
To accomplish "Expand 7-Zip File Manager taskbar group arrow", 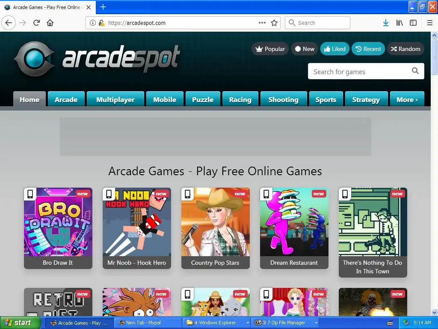I will (316, 323).
